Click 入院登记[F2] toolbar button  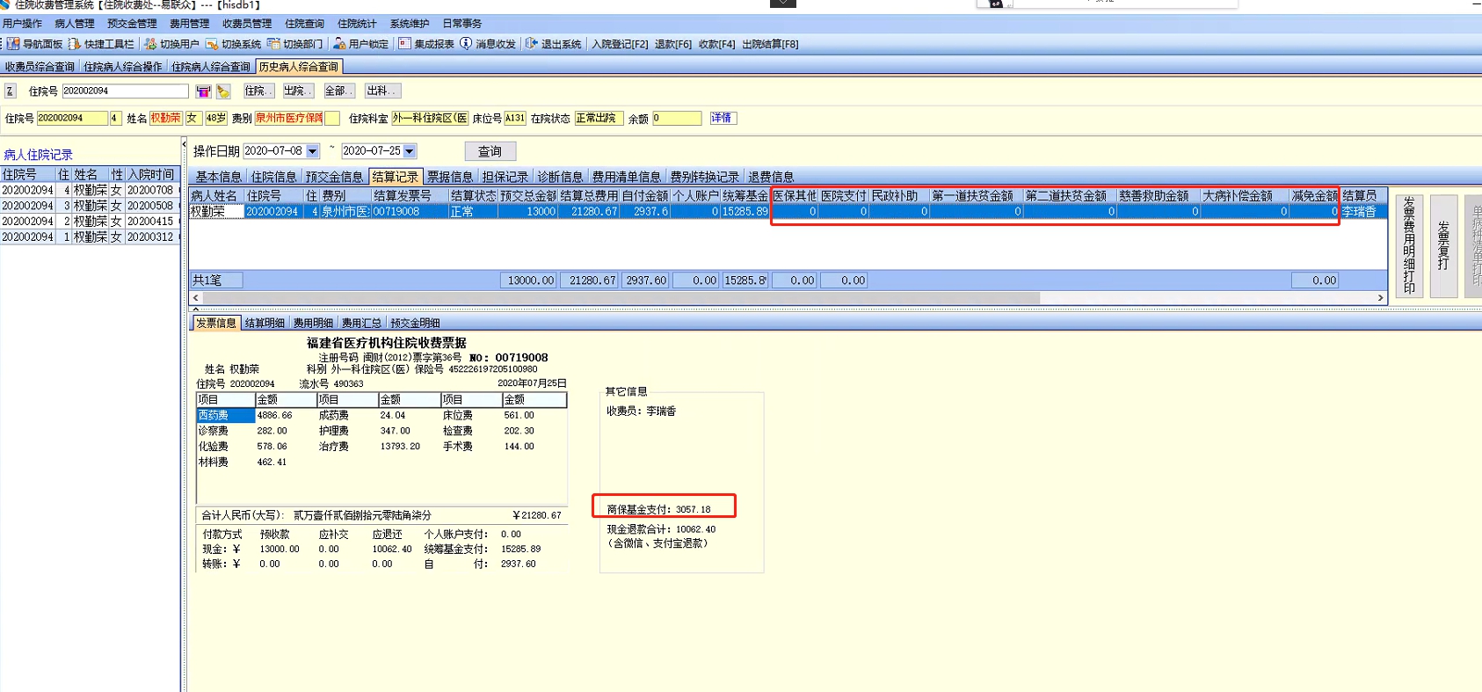(620, 44)
